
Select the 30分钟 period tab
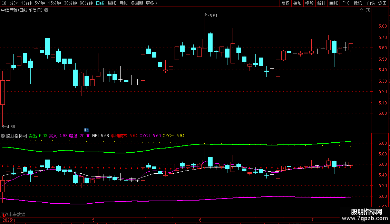click(70, 3)
